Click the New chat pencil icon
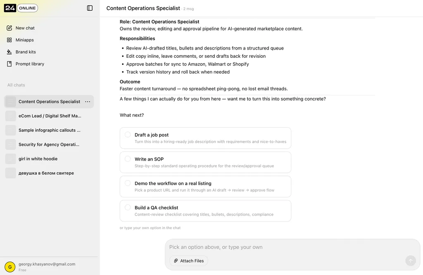 click(9, 28)
